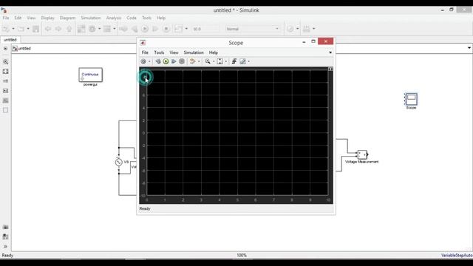Click New Model icon in Simulink toolbar

coord(6,29)
